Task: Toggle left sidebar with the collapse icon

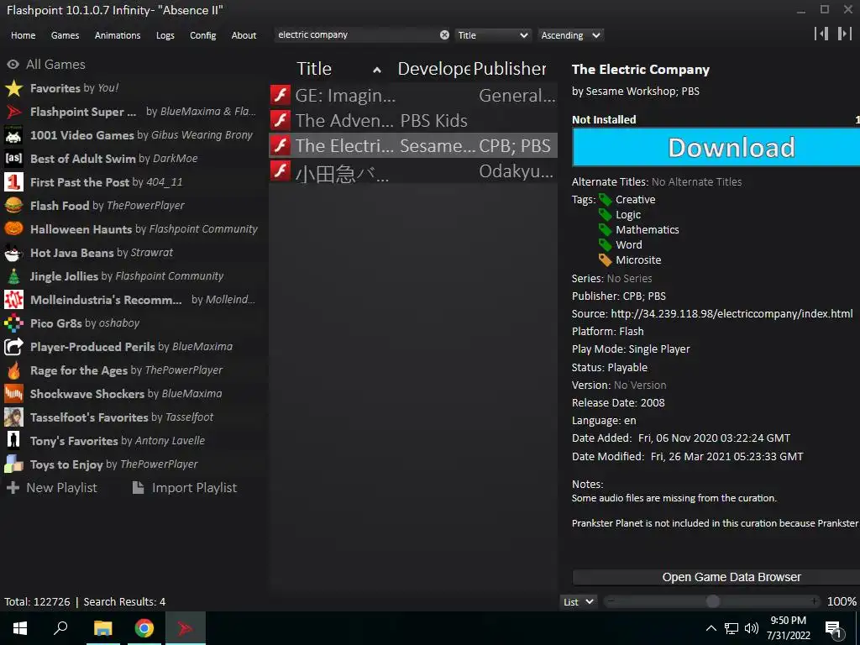Action: pos(821,34)
